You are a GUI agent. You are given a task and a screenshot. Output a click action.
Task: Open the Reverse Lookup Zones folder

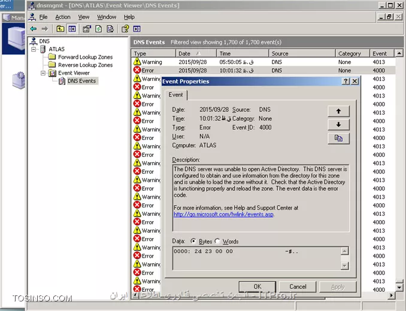pyautogui.click(x=85, y=65)
